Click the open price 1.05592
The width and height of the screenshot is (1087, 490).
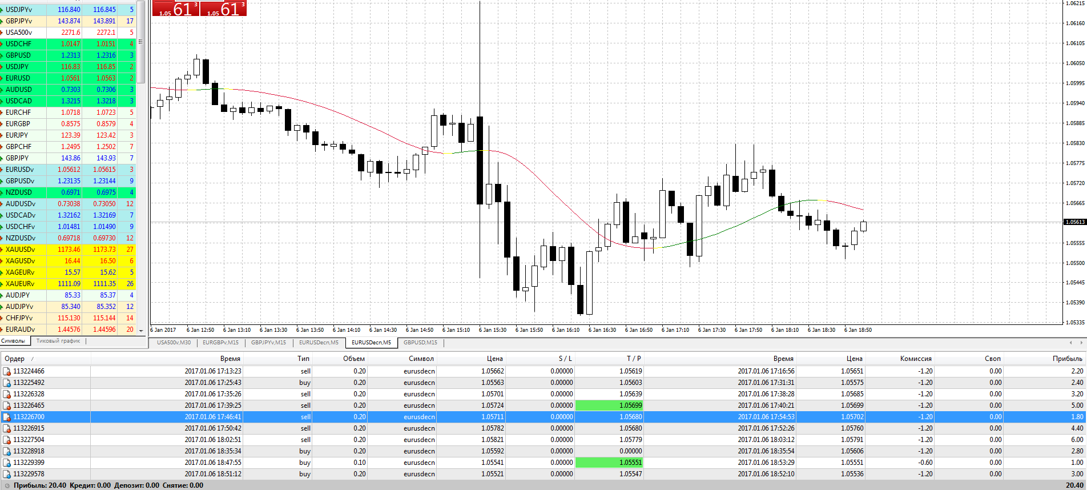point(492,451)
